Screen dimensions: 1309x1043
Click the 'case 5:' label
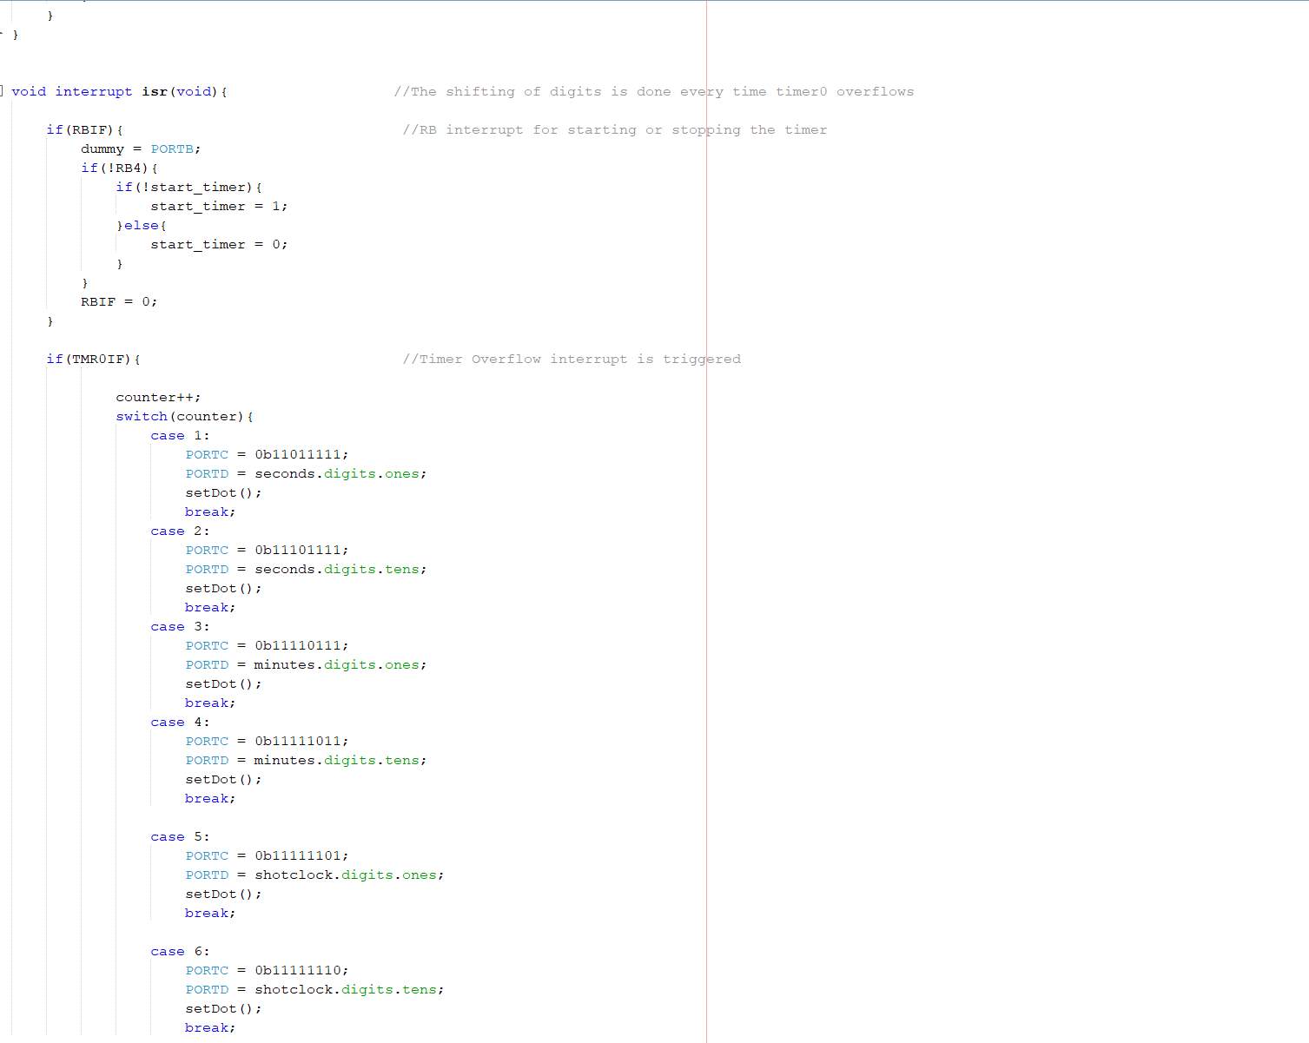[x=180, y=836]
